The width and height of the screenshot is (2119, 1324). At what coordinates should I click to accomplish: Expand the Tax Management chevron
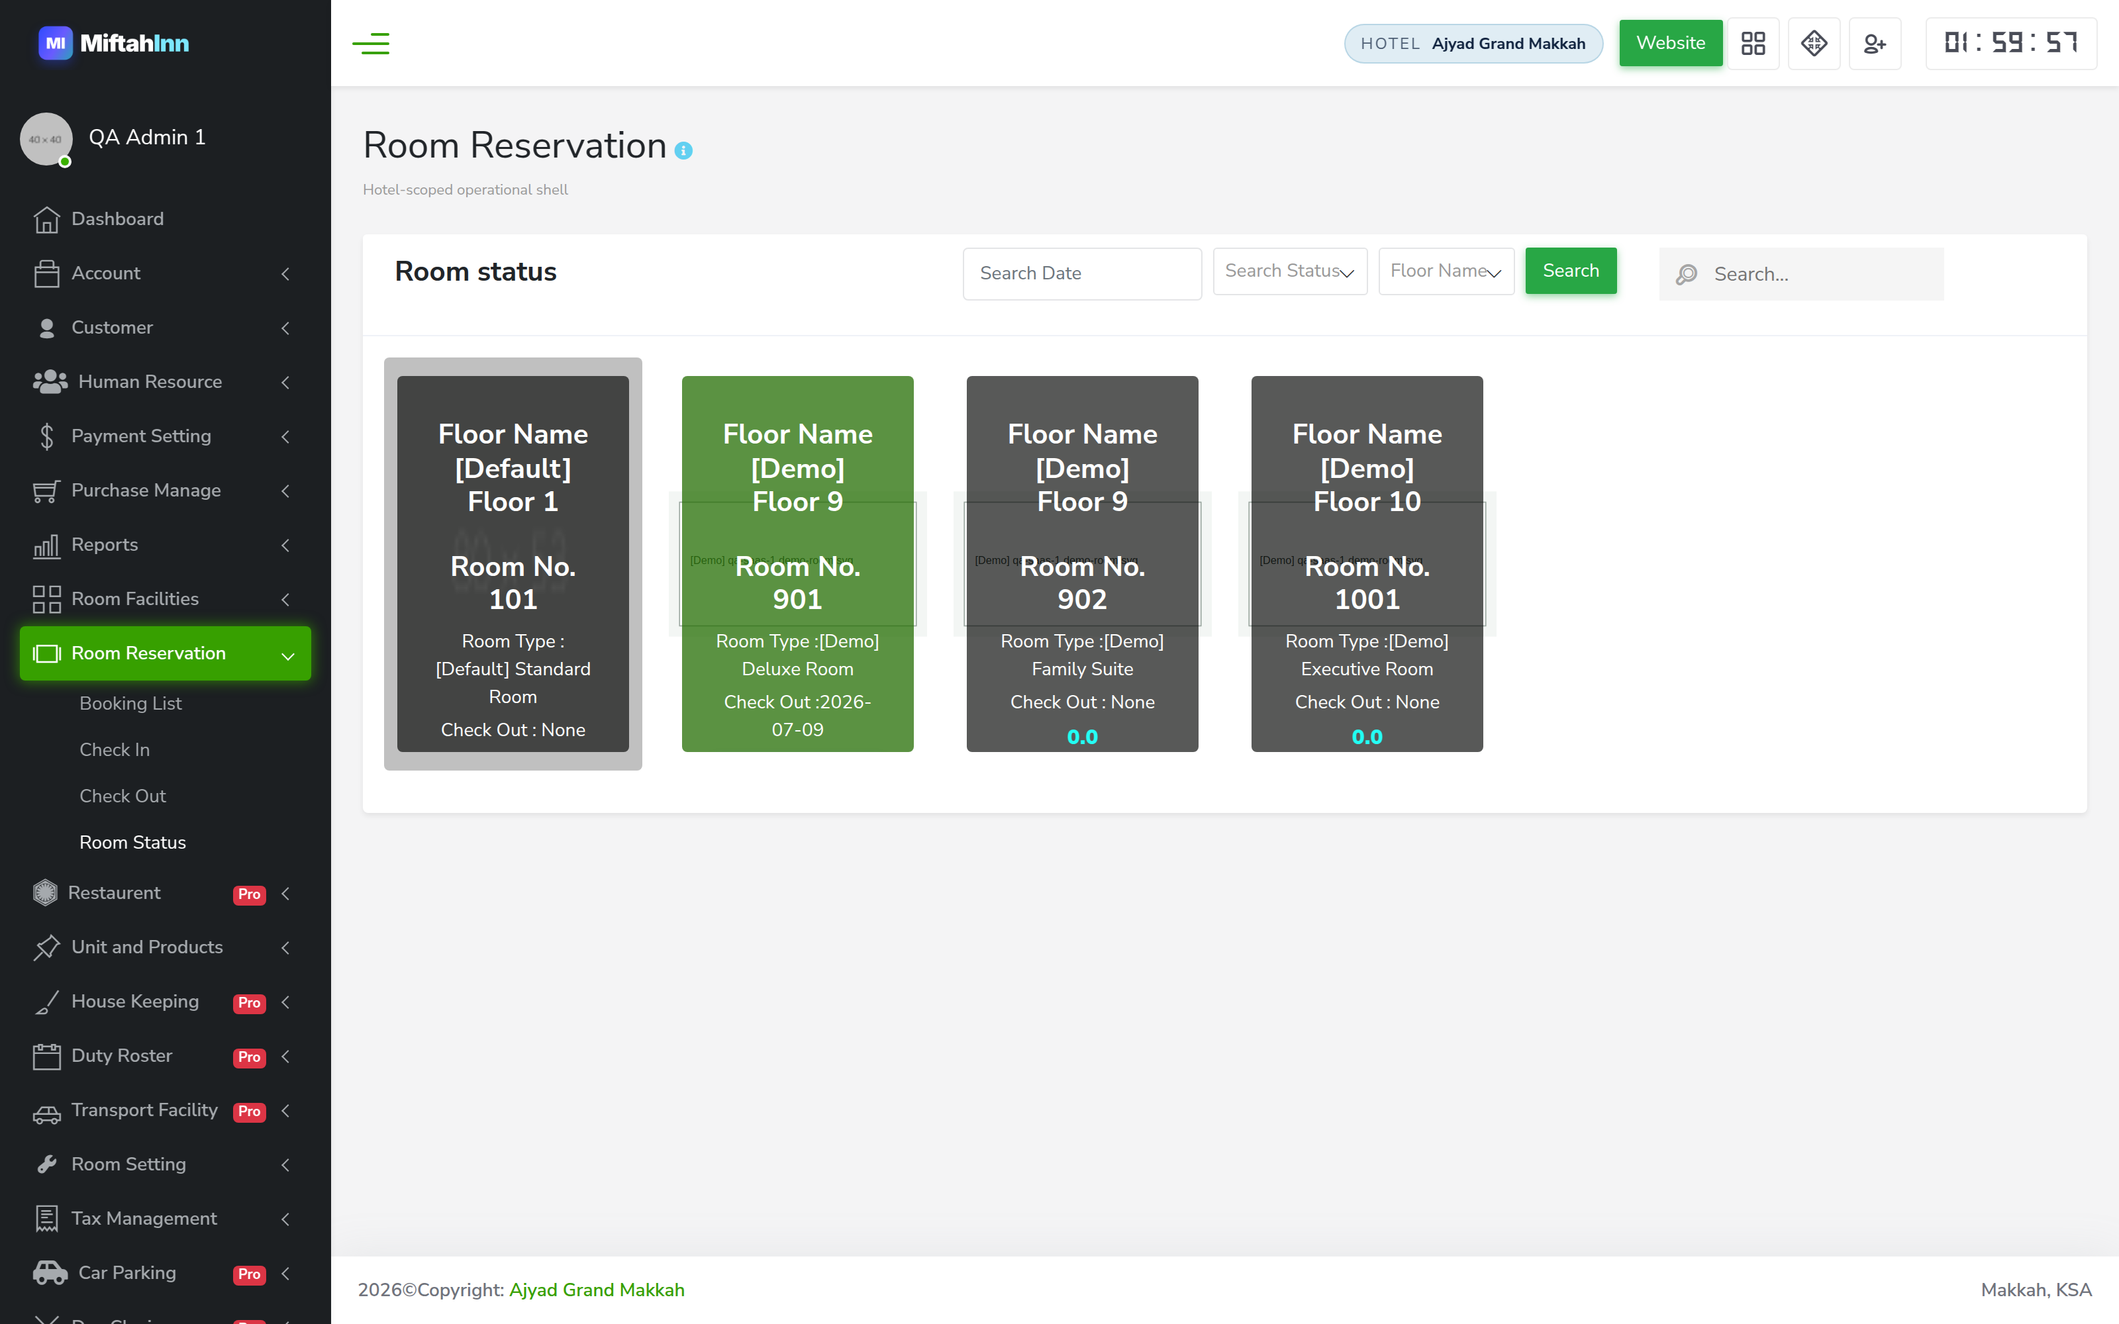[x=285, y=1220]
